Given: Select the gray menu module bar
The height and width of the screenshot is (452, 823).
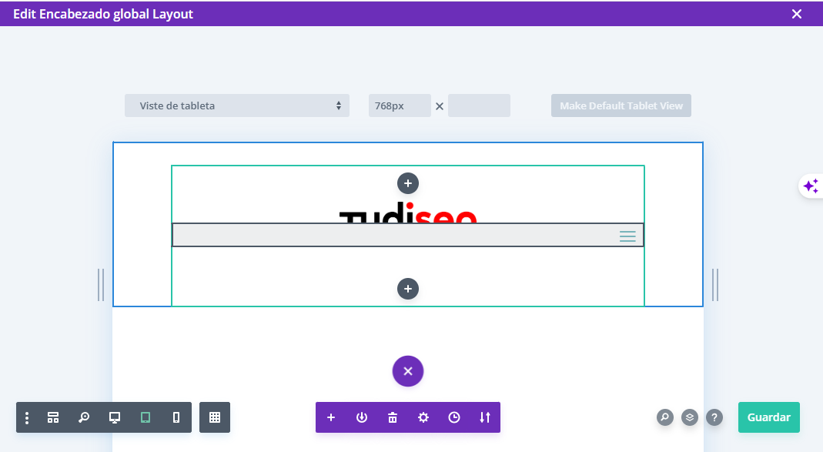Looking at the screenshot, I should pyautogui.click(x=408, y=235).
